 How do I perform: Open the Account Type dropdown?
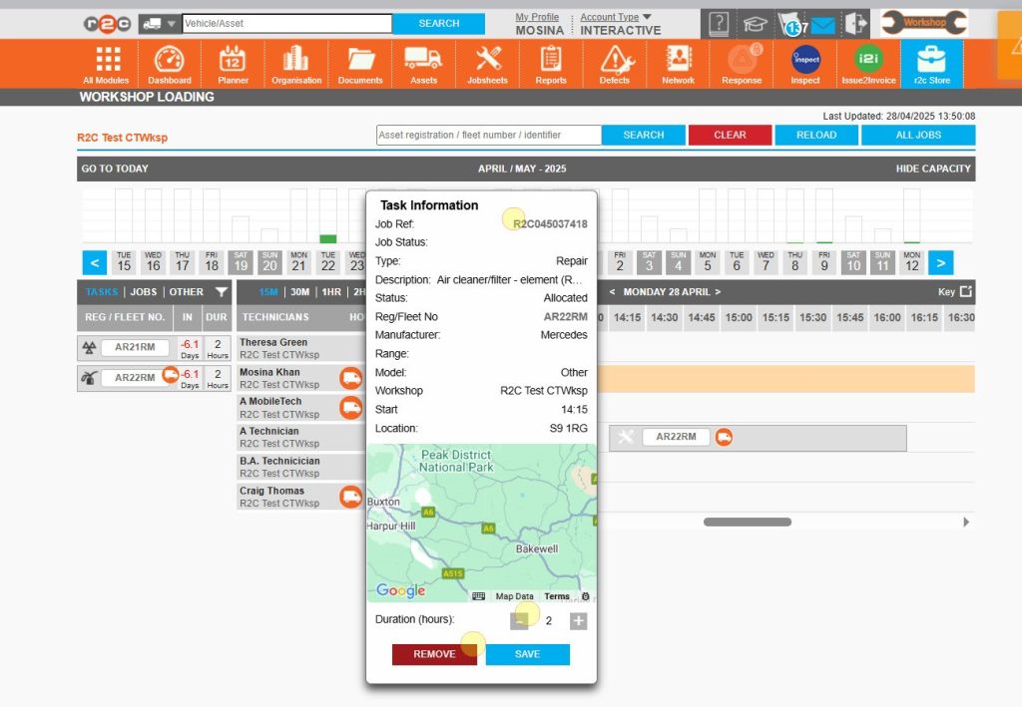point(610,16)
